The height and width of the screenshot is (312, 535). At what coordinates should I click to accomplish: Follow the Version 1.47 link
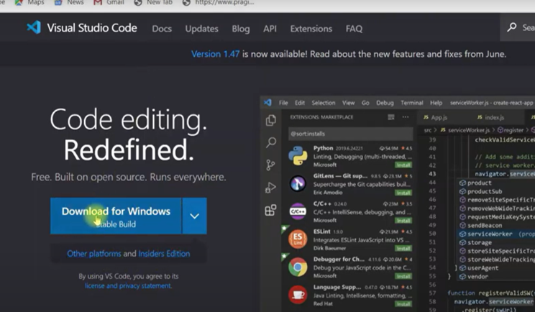216,54
